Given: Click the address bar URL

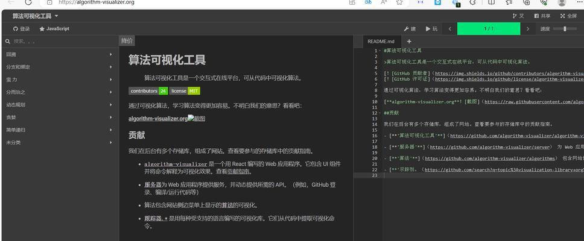Looking at the screenshot, I should pos(97,2).
